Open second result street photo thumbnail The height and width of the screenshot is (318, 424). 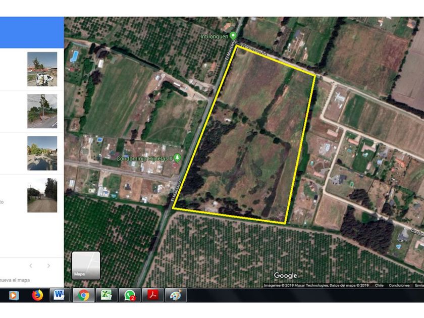(x=42, y=111)
